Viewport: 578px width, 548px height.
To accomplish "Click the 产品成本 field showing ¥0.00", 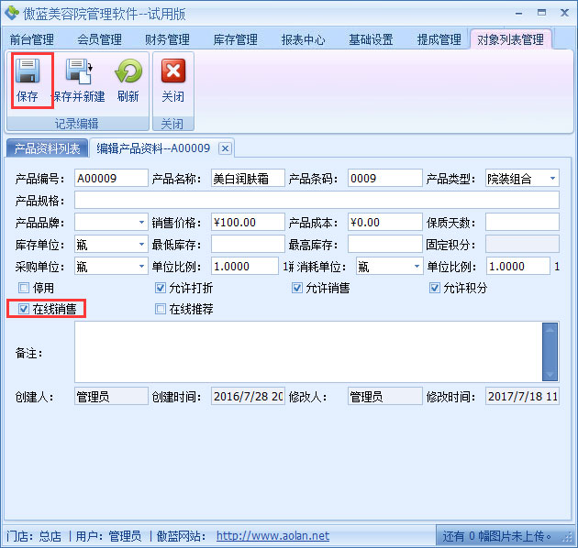I will point(384,222).
